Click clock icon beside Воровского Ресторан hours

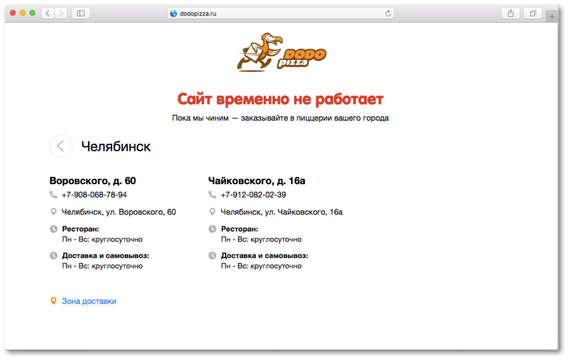[53, 229]
